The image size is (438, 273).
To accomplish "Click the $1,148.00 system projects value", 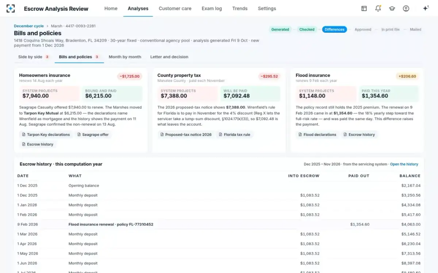I will tap(312, 96).
